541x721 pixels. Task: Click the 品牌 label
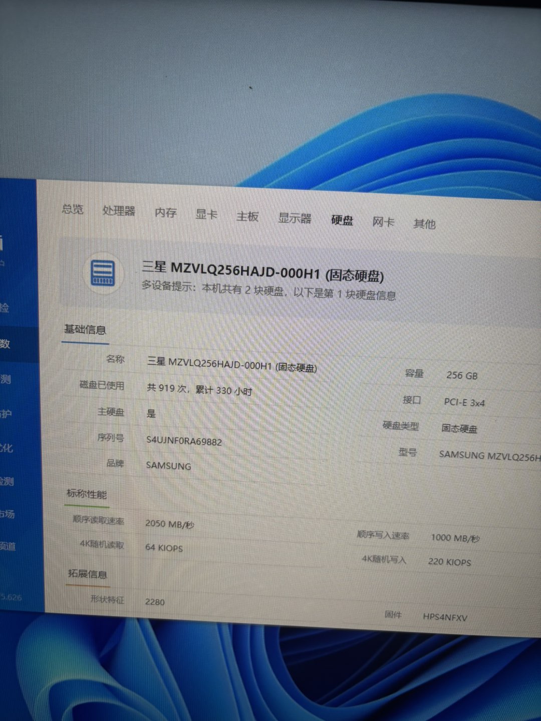[115, 463]
